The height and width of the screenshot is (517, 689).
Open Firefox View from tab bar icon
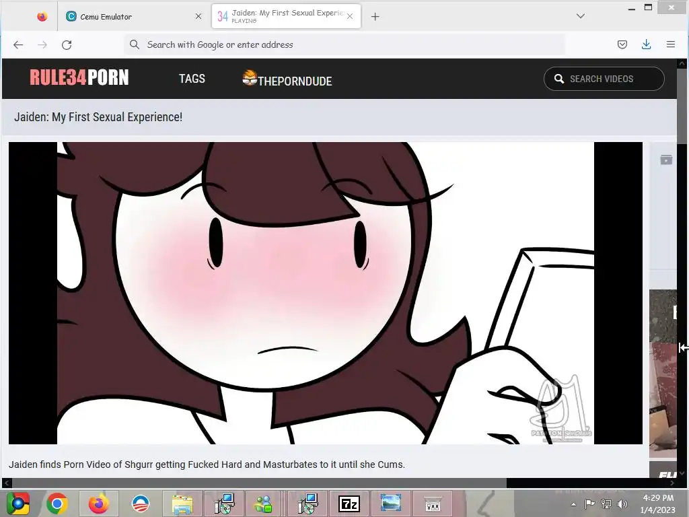pyautogui.click(x=42, y=17)
